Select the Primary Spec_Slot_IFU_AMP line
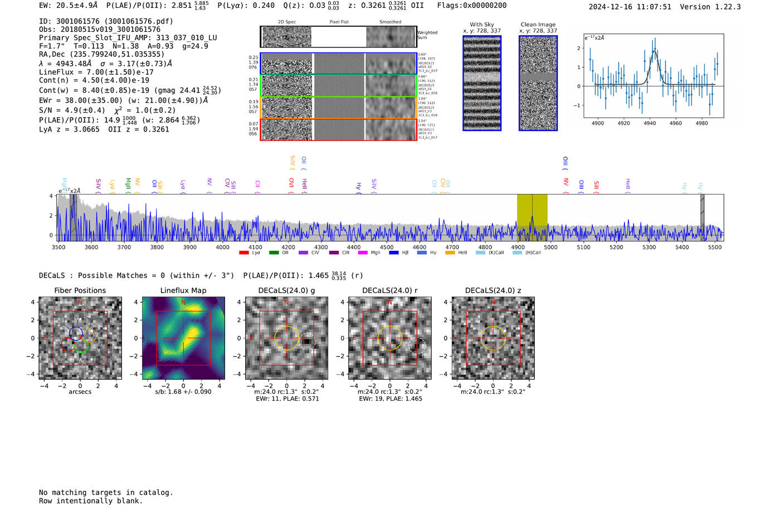780x531 pixels. pyautogui.click(x=128, y=38)
